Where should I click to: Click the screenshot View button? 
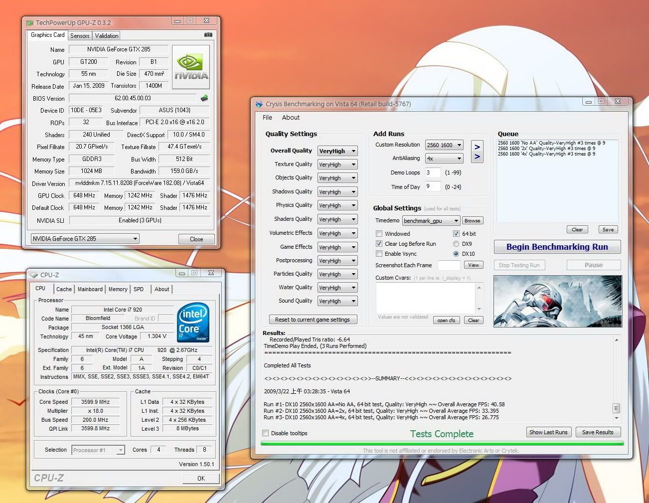[x=474, y=265]
